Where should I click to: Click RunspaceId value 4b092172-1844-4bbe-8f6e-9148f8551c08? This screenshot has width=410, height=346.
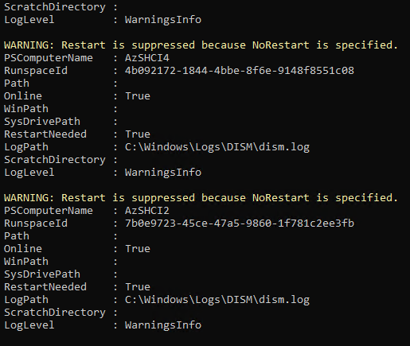point(240,71)
